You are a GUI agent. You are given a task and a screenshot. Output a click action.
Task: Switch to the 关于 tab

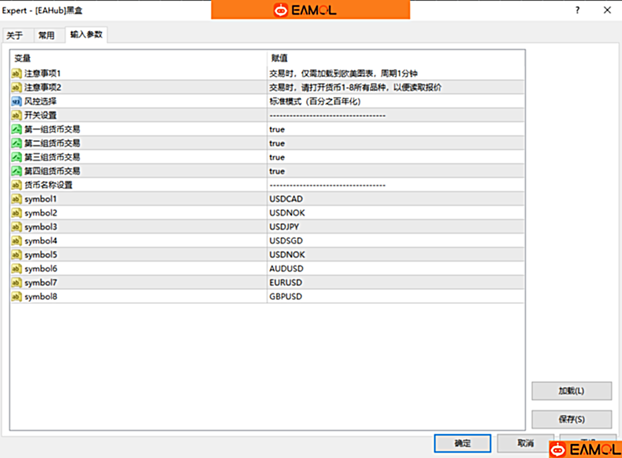15,36
